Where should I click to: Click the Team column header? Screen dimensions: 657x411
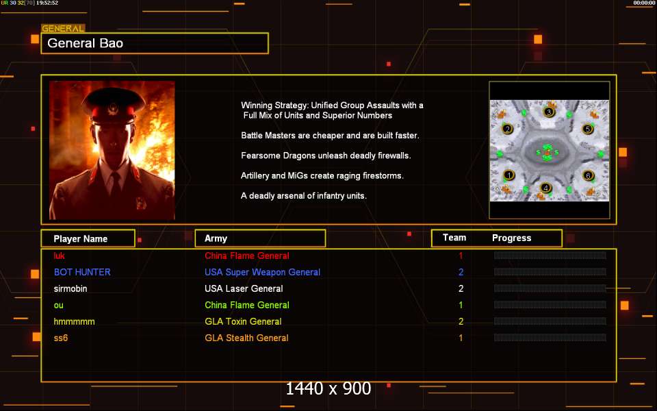[x=454, y=238]
